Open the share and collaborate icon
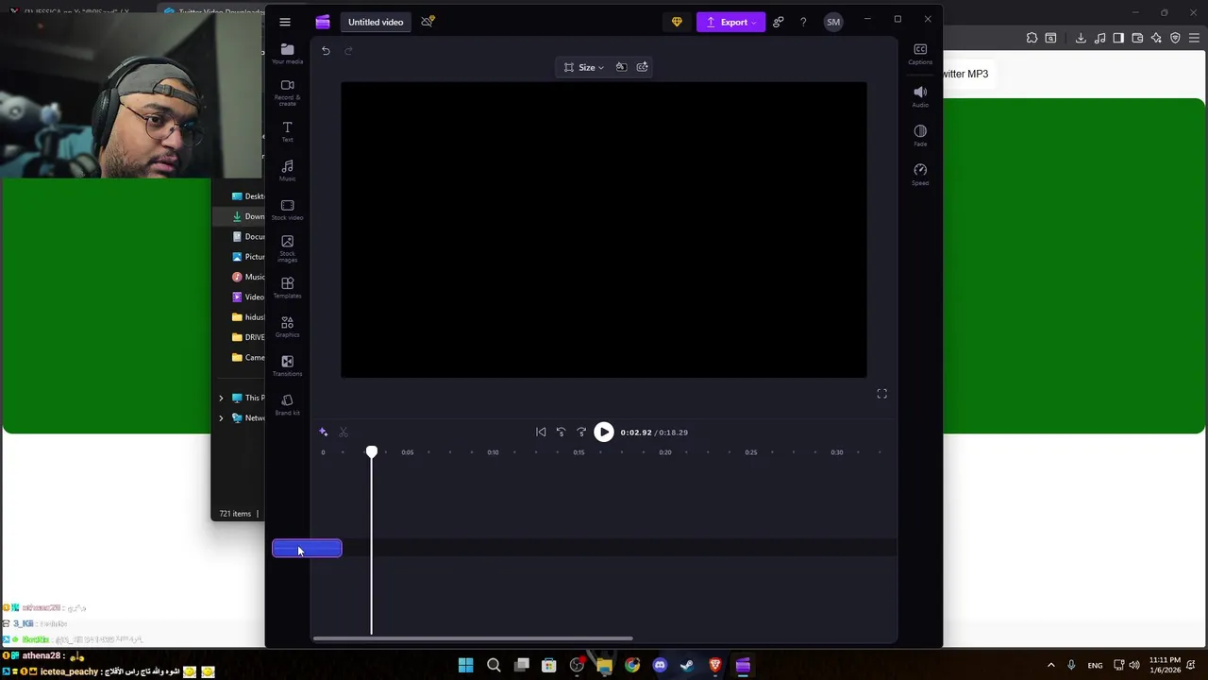Viewport: 1208px width, 680px height. tap(778, 22)
